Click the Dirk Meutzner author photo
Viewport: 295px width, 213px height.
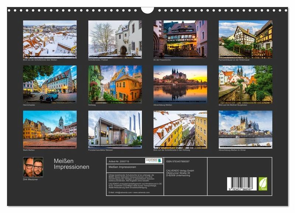coord(33,167)
